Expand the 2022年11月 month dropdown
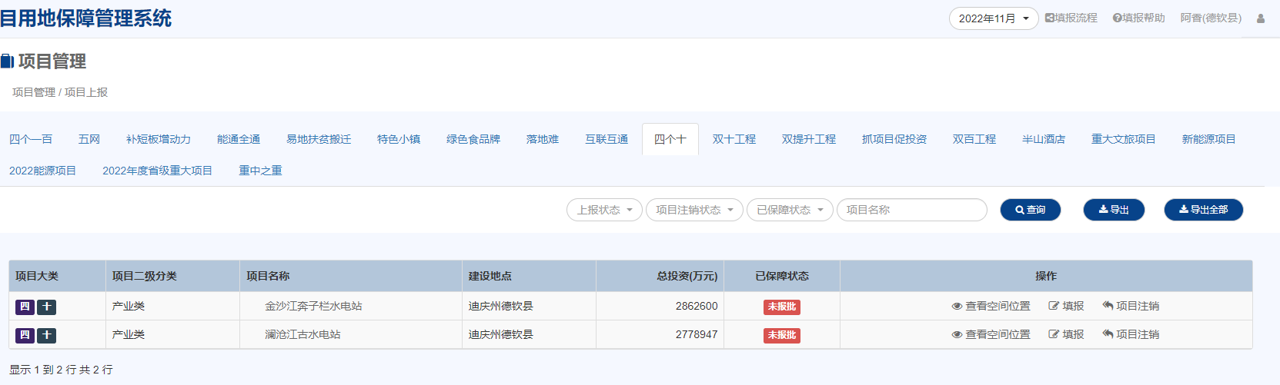1280x385 pixels. pos(993,18)
